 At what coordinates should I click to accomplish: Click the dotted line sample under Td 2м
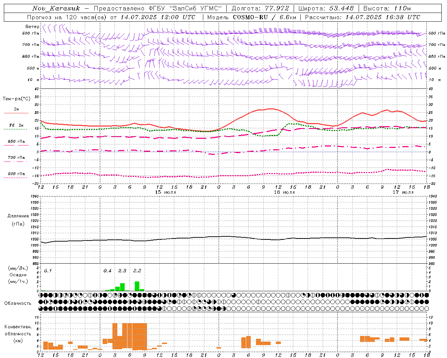tap(16, 129)
